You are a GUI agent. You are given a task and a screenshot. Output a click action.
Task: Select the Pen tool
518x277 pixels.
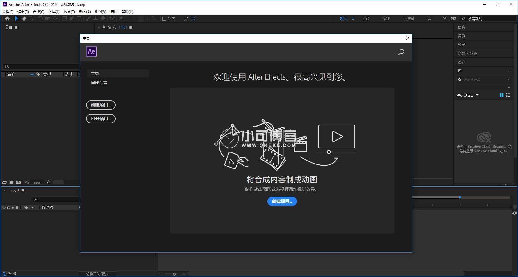(72, 19)
